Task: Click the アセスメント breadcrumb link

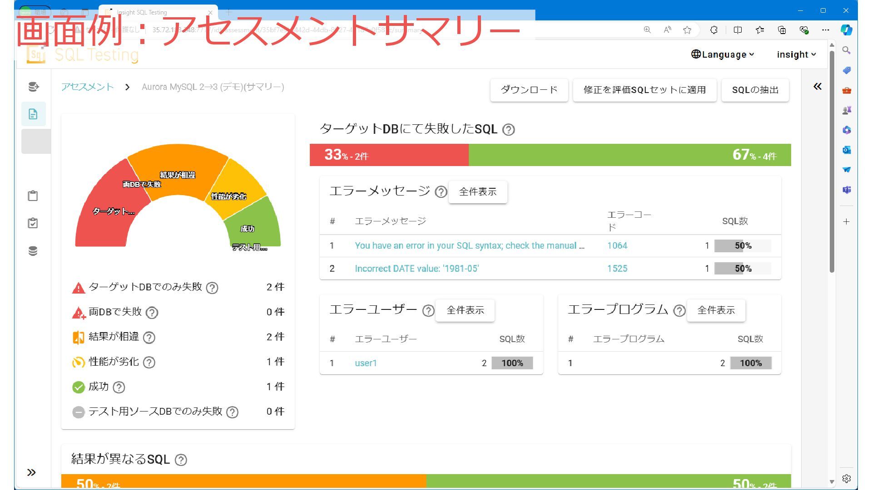Action: [88, 87]
